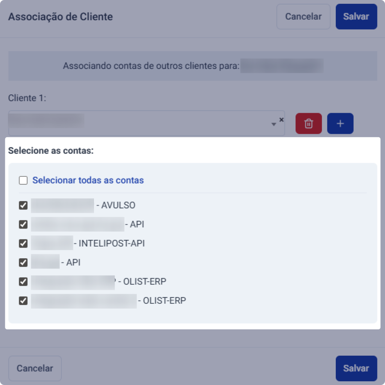The height and width of the screenshot is (385, 385).
Task: Click the red trash delete icon
Action: pos(308,123)
